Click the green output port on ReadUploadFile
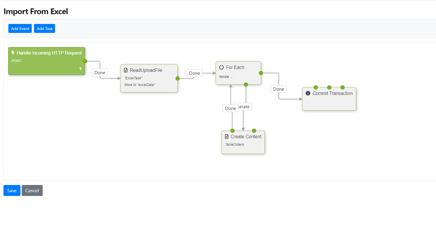This screenshot has width=436, height=230. (177, 78)
